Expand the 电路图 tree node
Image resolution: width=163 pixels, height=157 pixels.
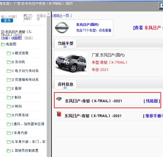tap(11, 44)
